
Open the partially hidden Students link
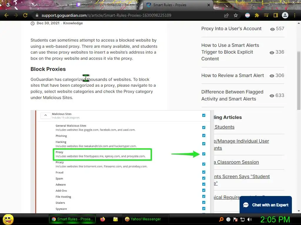pyautogui.click(x=224, y=127)
